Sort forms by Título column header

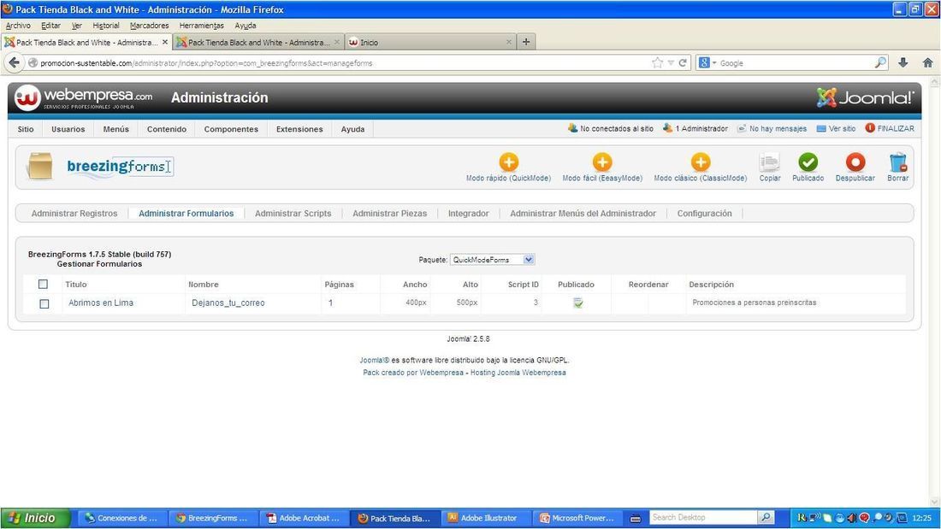[75, 285]
